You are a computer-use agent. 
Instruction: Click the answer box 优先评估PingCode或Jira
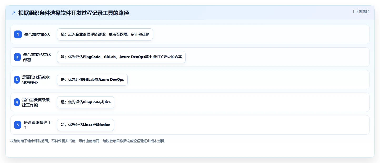(x=86, y=102)
